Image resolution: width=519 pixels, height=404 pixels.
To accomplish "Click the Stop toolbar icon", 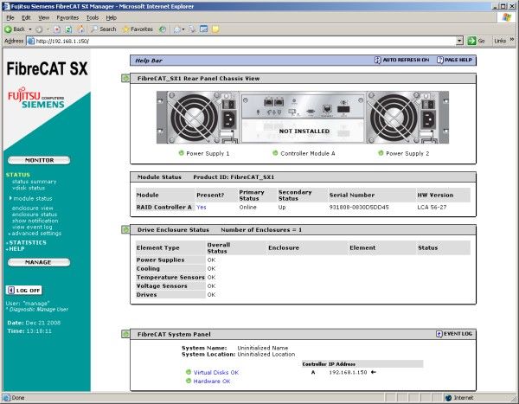I will (x=57, y=29).
